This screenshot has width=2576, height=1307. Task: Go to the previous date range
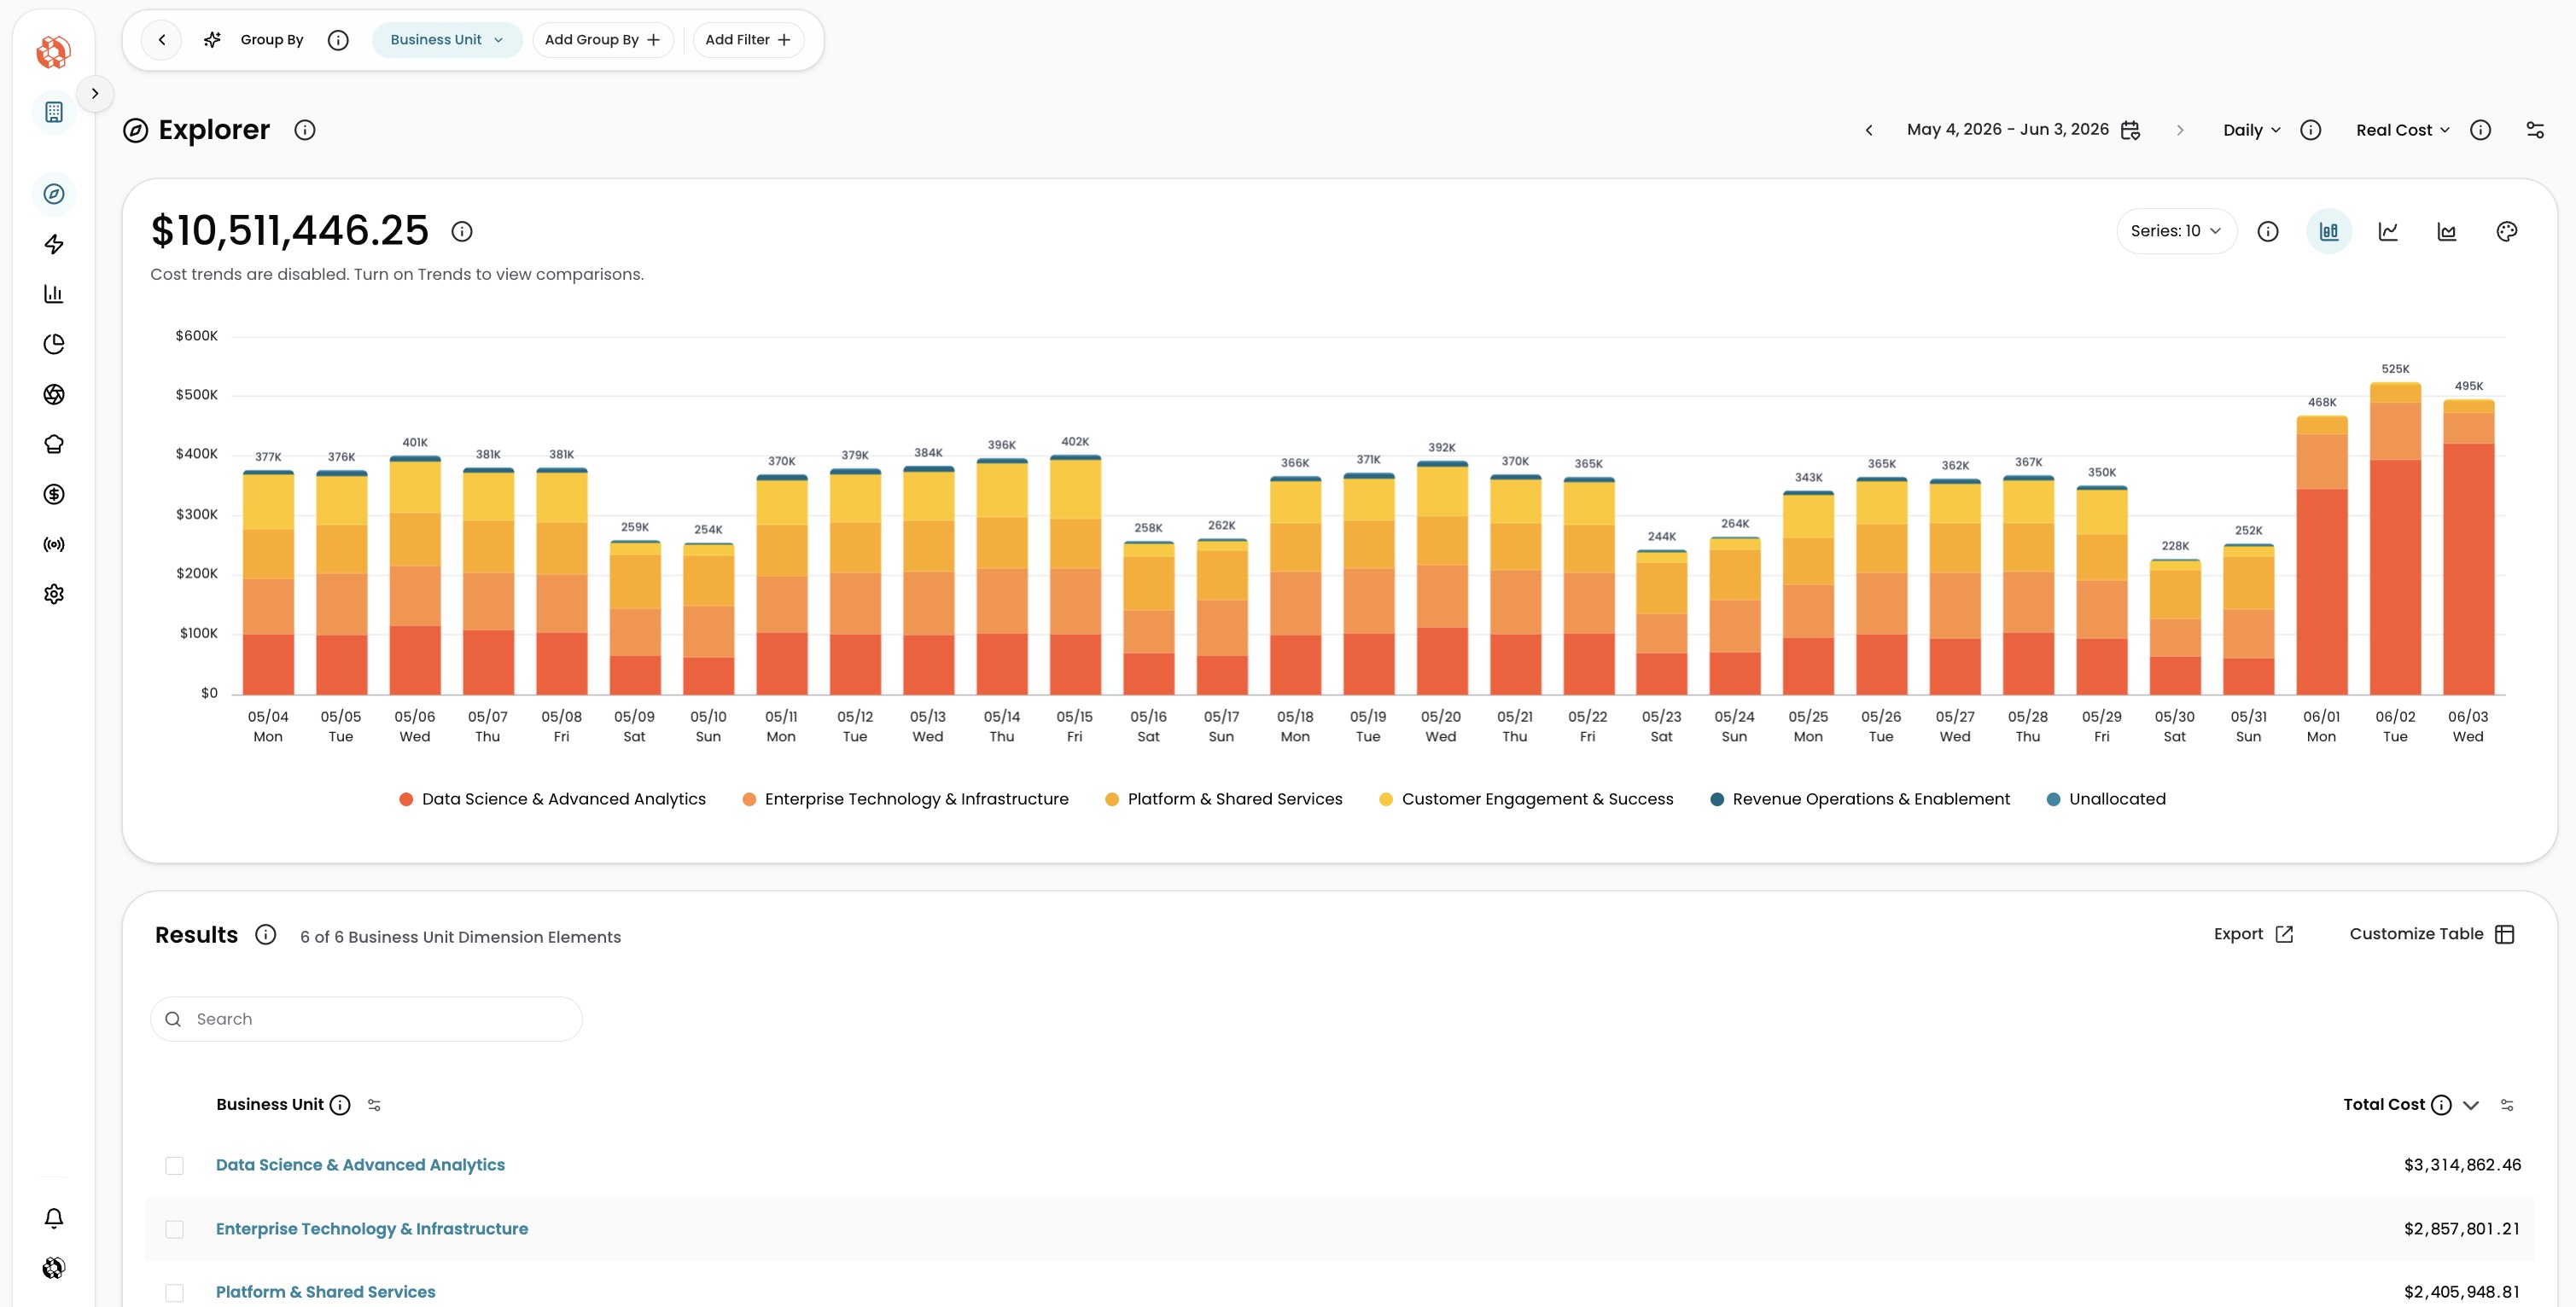(x=1869, y=130)
